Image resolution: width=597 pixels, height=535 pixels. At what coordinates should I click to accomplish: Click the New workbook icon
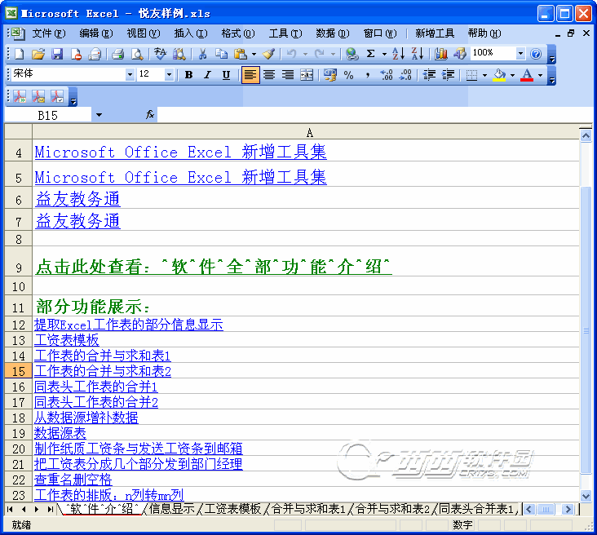(19, 54)
